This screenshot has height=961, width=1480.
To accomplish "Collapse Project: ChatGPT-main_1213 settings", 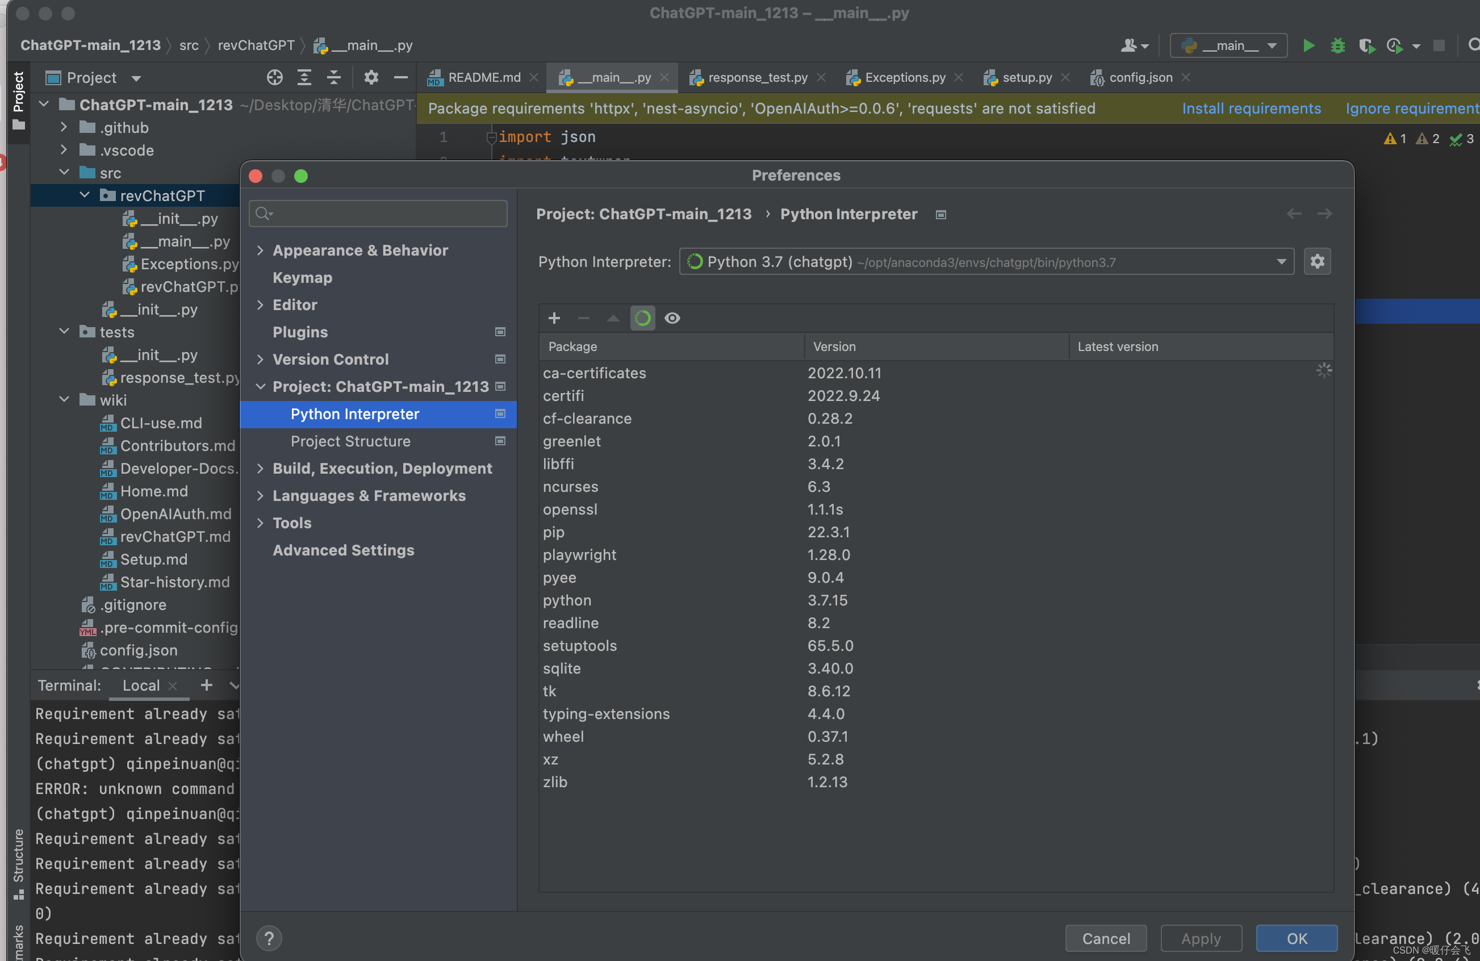I will point(260,387).
